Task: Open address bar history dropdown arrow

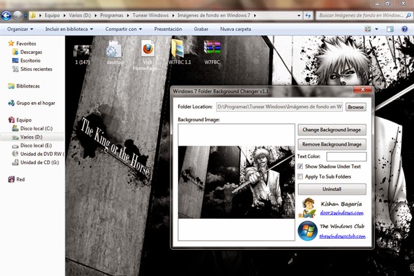Action: [x=299, y=16]
